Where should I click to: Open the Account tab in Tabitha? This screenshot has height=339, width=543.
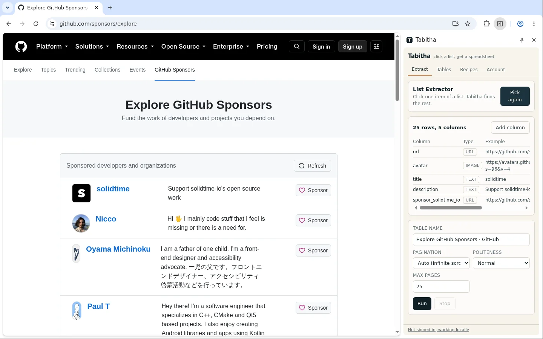tap(495, 69)
